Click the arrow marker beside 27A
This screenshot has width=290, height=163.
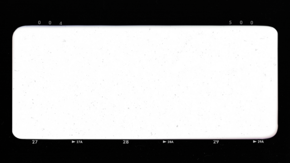[74, 142]
